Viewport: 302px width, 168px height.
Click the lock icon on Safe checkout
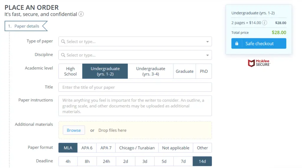tap(237, 44)
